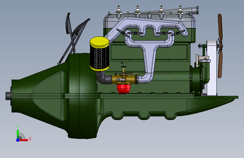Viewport: 244px width, 158px height.
Task: Select the gray cylinder head cover
Action: [149, 21]
